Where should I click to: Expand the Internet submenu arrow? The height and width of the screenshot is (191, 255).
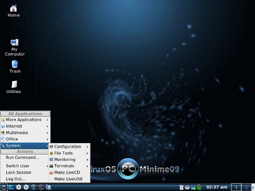coord(47,126)
